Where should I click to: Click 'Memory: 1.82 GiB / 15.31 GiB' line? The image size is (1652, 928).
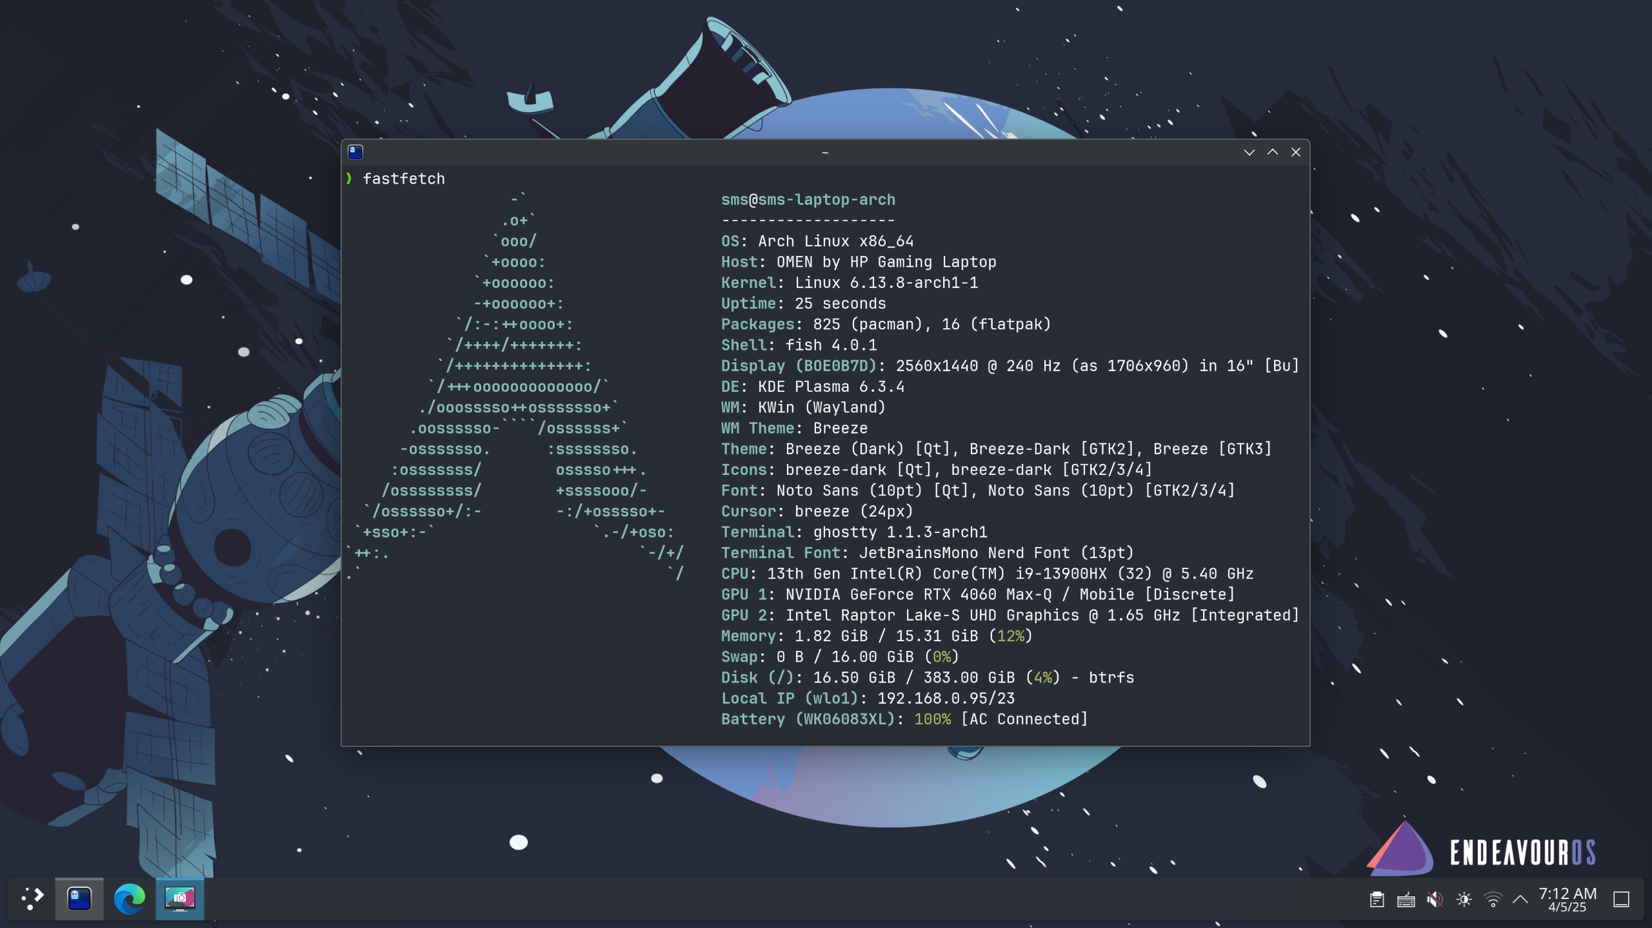pyautogui.click(x=877, y=636)
